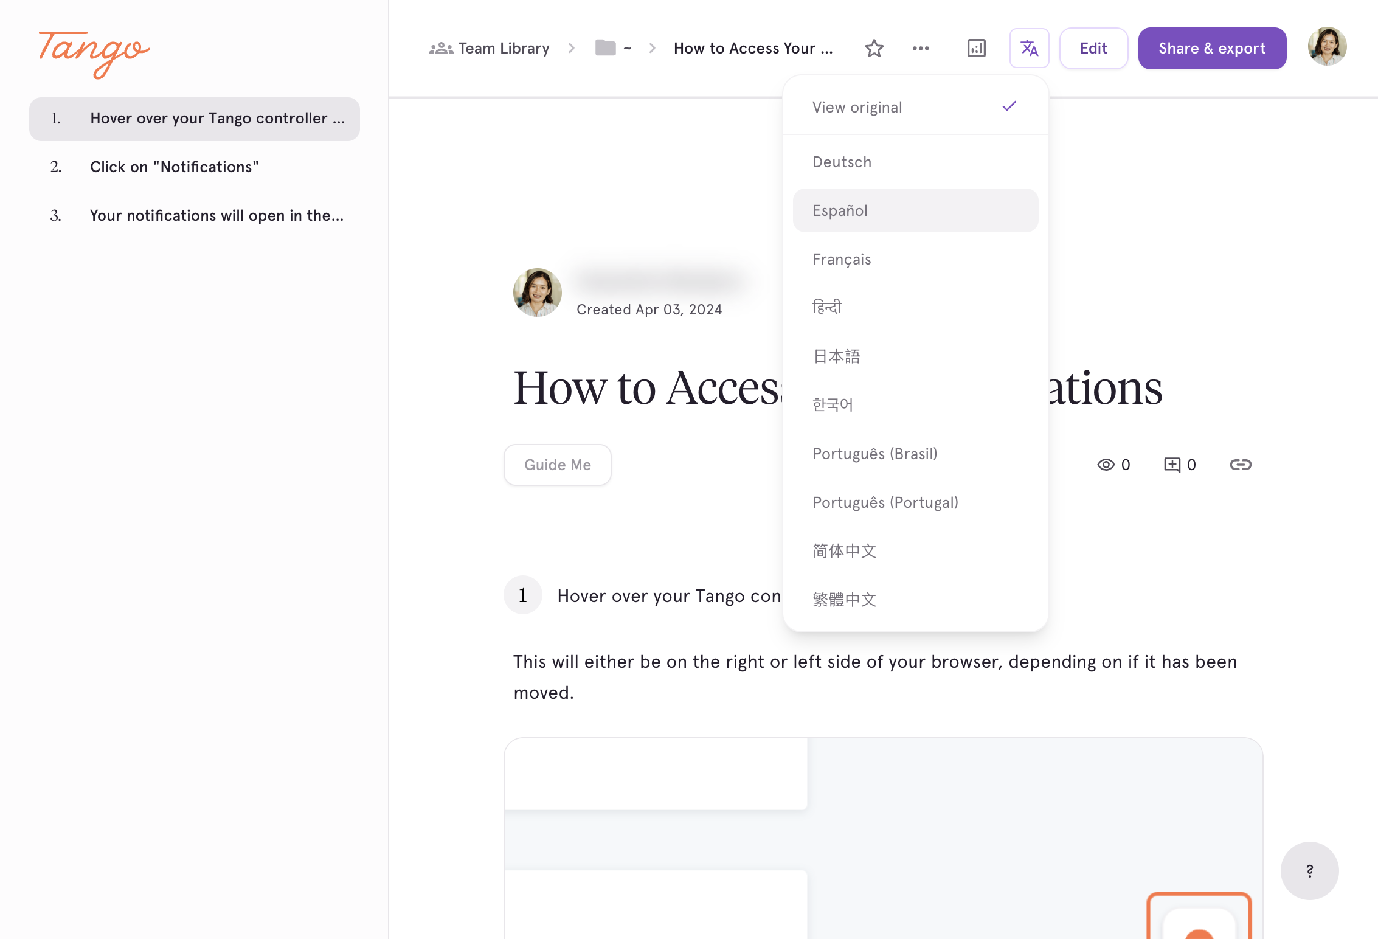Choose Français translation
This screenshot has width=1378, height=939.
point(915,259)
